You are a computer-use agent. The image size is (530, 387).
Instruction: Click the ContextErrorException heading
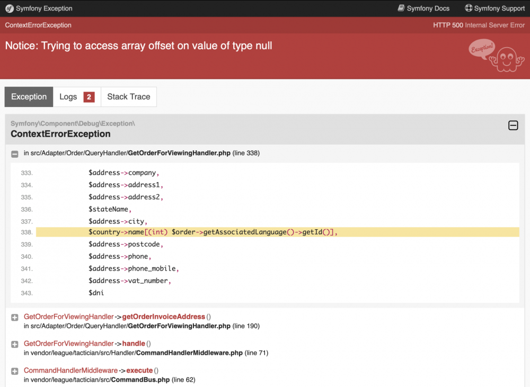[x=59, y=134]
